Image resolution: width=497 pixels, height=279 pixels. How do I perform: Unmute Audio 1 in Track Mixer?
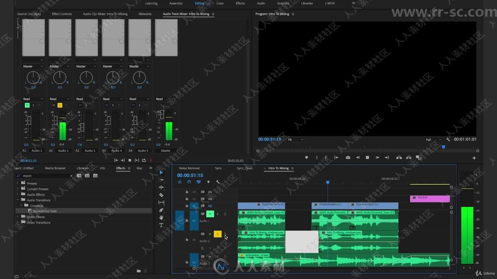pos(27,105)
